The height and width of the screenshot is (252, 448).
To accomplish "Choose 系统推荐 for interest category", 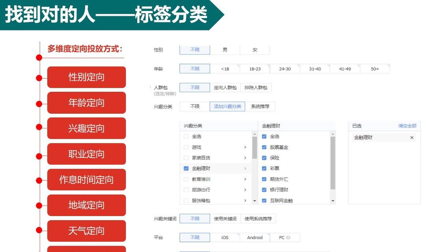I will [x=260, y=106].
